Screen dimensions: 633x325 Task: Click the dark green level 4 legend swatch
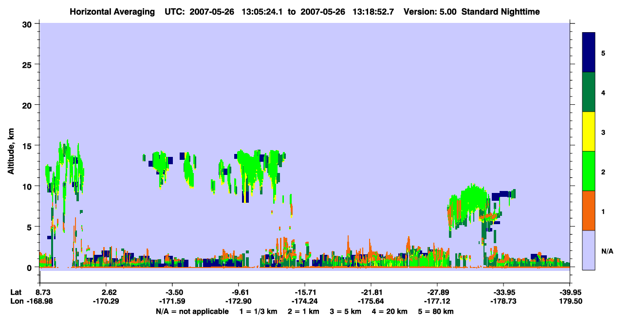click(589, 92)
